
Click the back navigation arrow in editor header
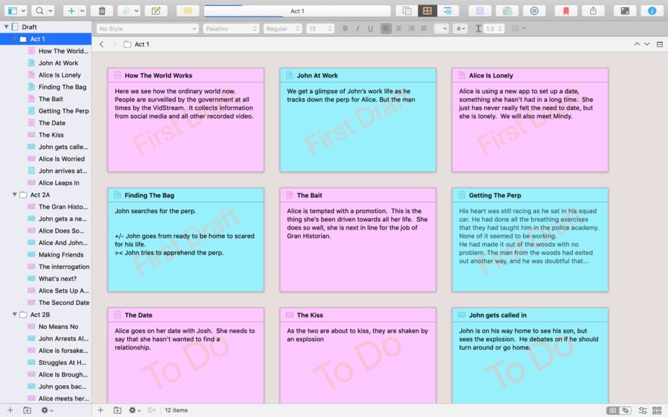click(102, 44)
